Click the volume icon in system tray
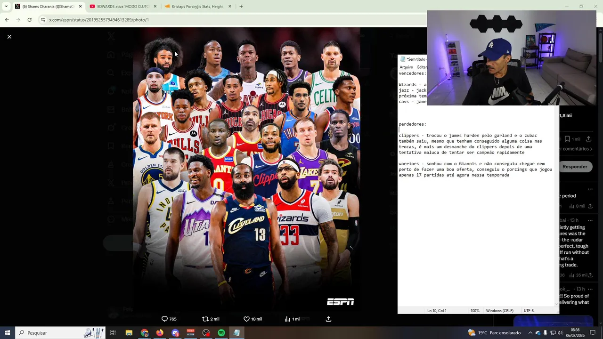The height and width of the screenshot is (339, 603). (x=561, y=333)
